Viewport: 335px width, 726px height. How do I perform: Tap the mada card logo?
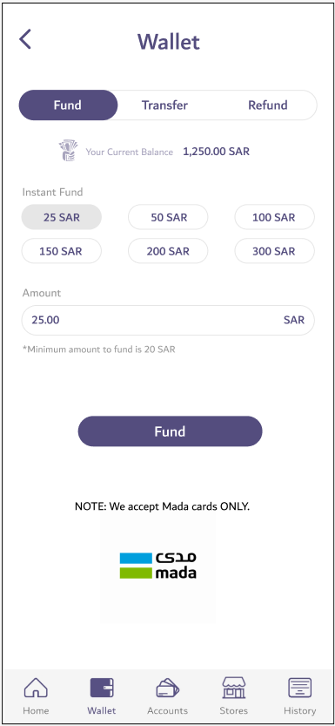pos(157,566)
